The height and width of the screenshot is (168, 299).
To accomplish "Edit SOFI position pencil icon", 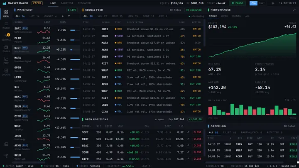I will 188,132.
